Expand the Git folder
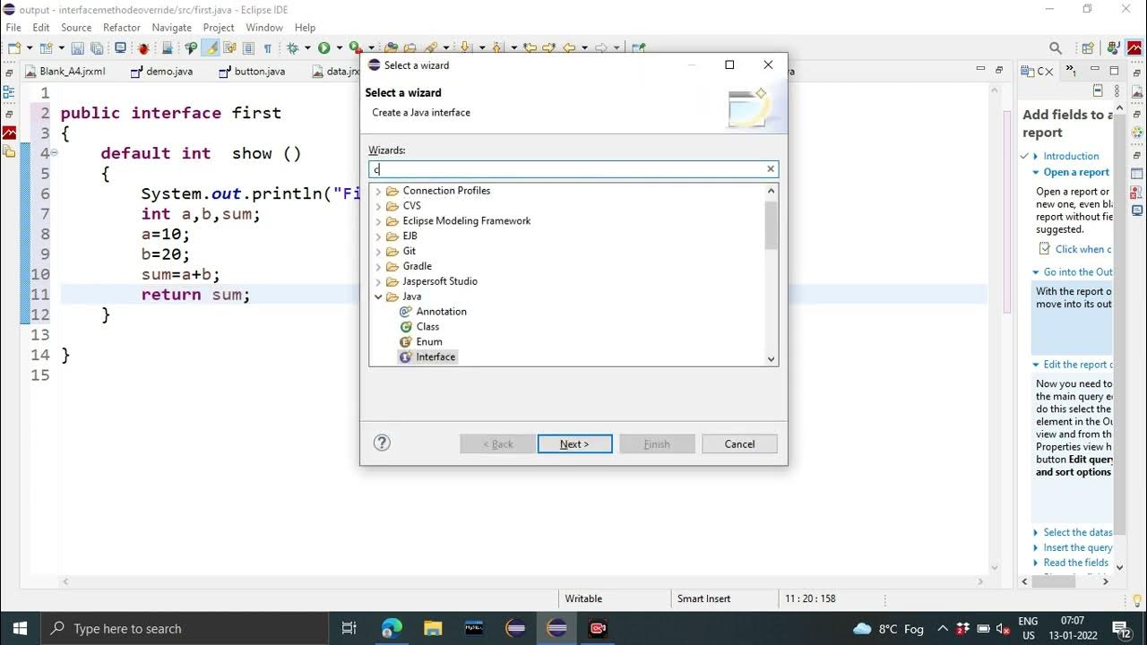The width and height of the screenshot is (1147, 645). click(x=378, y=252)
